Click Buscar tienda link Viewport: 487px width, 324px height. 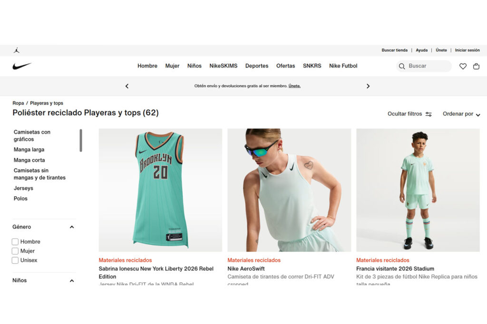394,50
